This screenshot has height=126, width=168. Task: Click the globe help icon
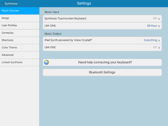pyautogui.click(x=47, y=62)
